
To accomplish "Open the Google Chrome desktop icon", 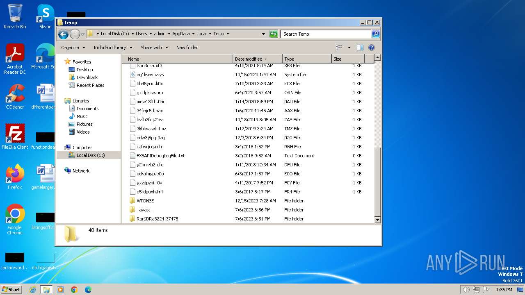I will [15, 220].
